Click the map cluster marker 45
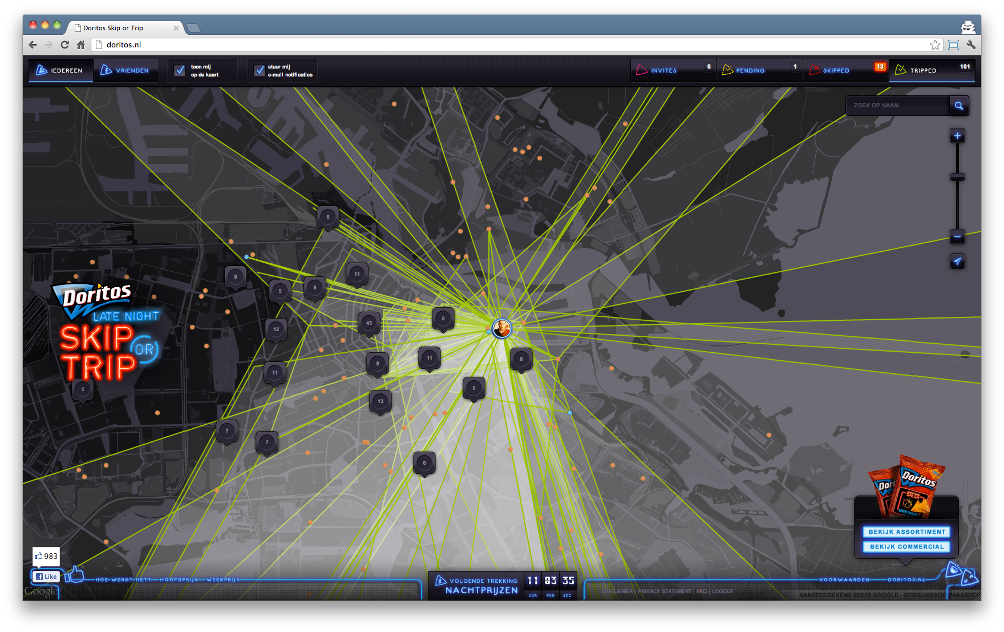The width and height of the screenshot is (1004, 632). (x=369, y=324)
